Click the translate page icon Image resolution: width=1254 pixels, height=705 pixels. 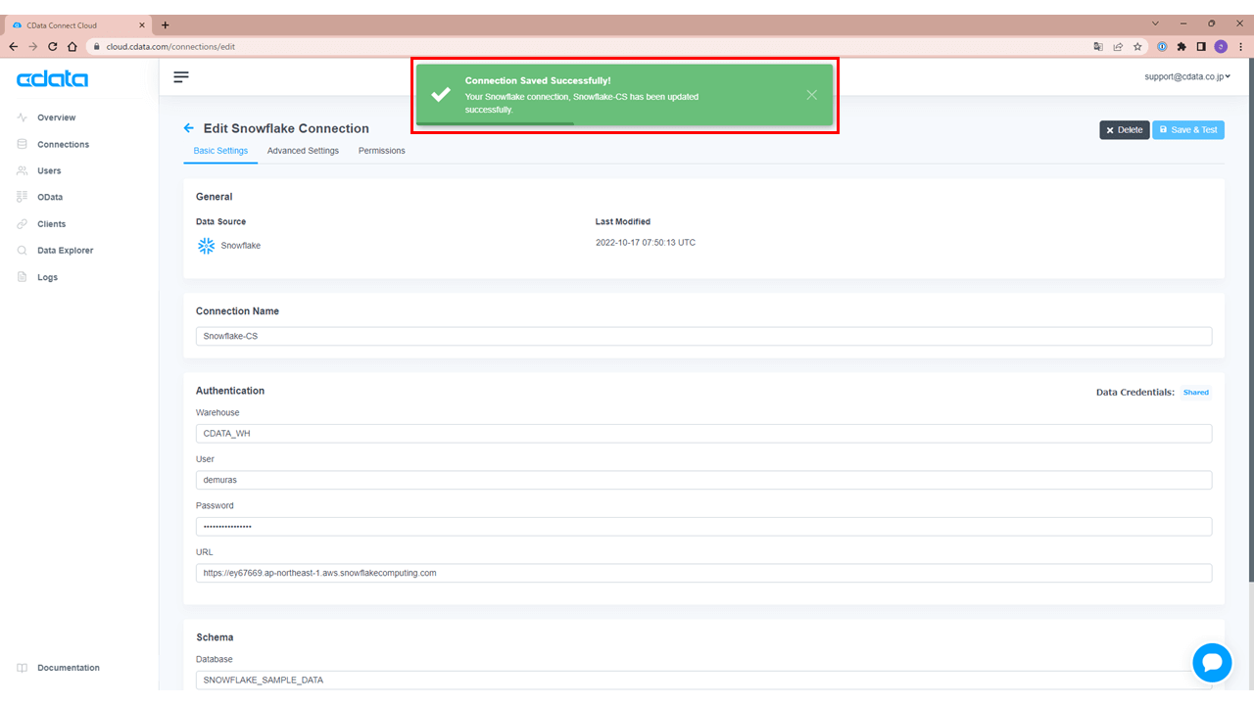(1098, 46)
